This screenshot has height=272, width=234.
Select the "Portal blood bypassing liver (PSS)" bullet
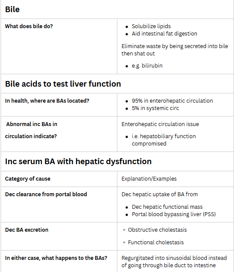click(x=174, y=214)
